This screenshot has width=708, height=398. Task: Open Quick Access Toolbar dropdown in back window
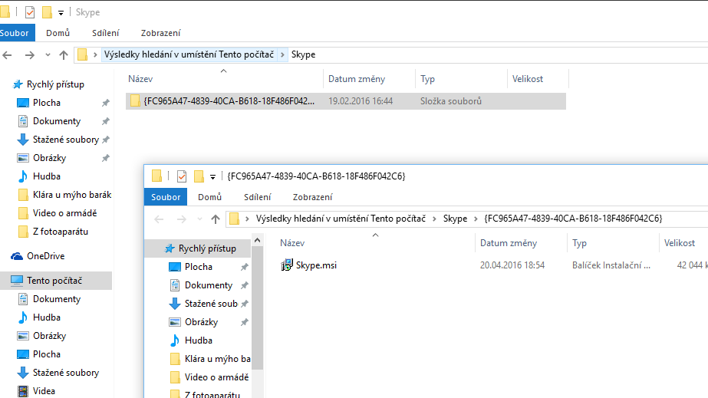click(x=61, y=12)
